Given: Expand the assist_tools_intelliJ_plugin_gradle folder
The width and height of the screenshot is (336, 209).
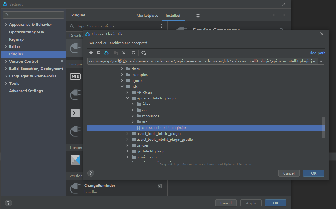Looking at the screenshot, I should pos(127,140).
